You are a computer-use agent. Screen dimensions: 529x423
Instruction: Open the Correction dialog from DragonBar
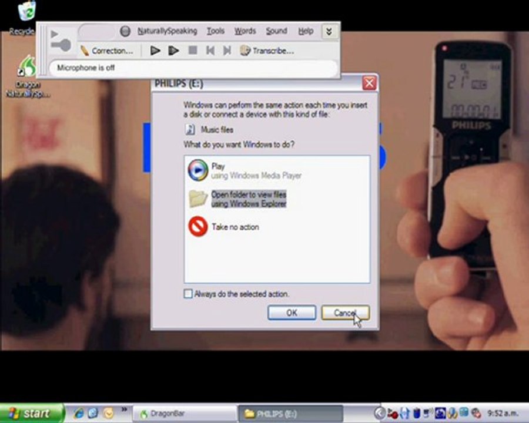(107, 51)
